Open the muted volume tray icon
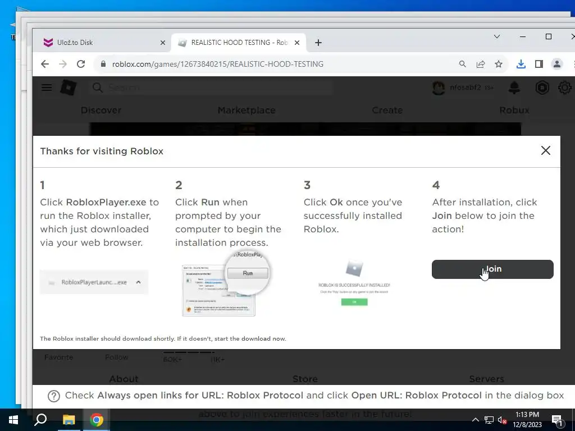Image resolution: width=575 pixels, height=431 pixels. [502, 420]
